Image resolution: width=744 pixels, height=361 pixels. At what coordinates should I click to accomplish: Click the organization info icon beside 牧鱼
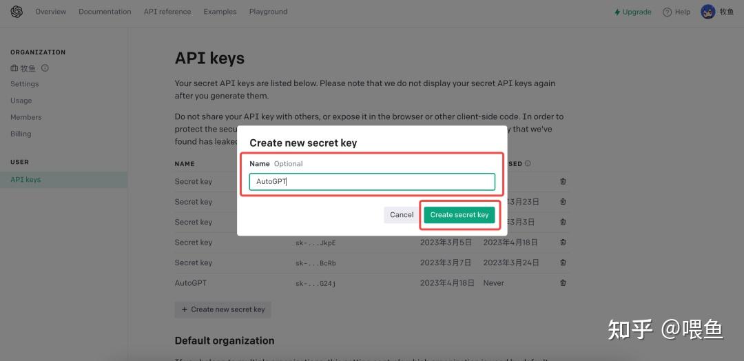coord(45,68)
